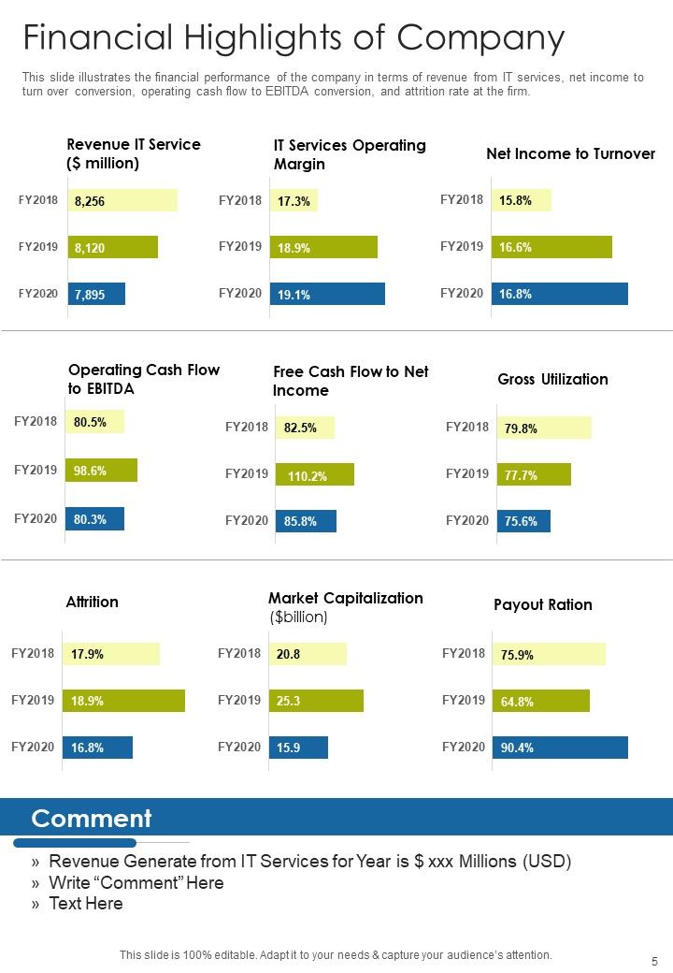673x973 pixels.
Task: Select the blue Comment banner
Action: 336,817
